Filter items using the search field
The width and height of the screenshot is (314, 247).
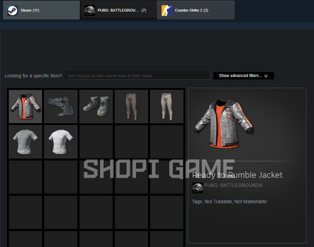coord(138,76)
